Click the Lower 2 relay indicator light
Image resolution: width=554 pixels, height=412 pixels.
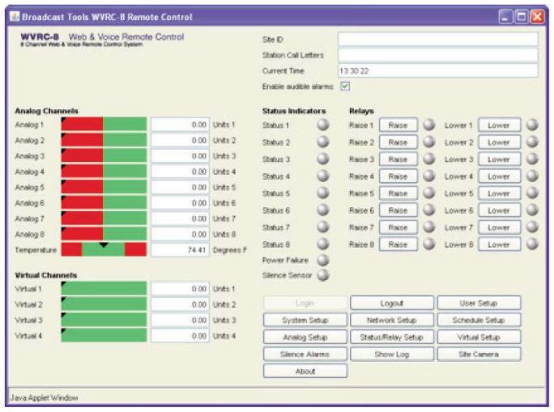532,142
